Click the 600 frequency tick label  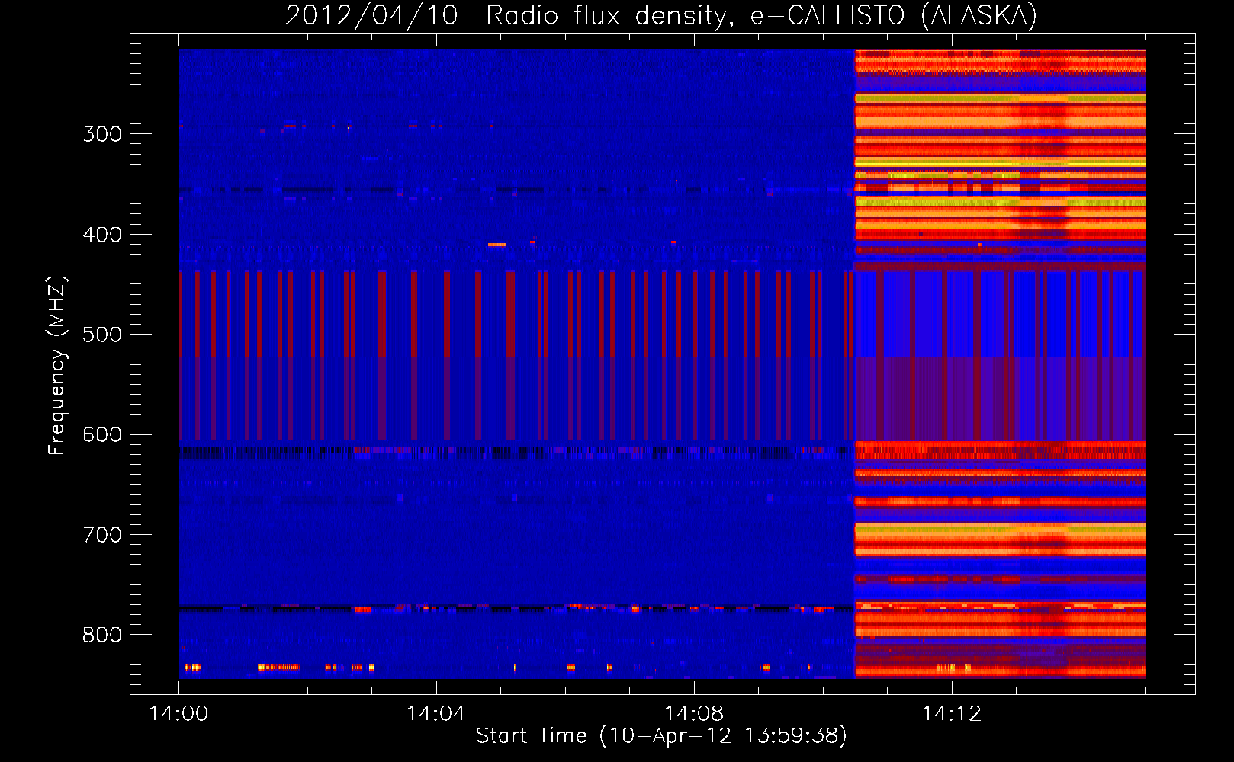(102, 435)
